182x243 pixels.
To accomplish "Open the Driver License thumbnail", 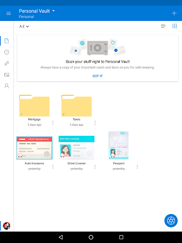I will tap(76, 148).
